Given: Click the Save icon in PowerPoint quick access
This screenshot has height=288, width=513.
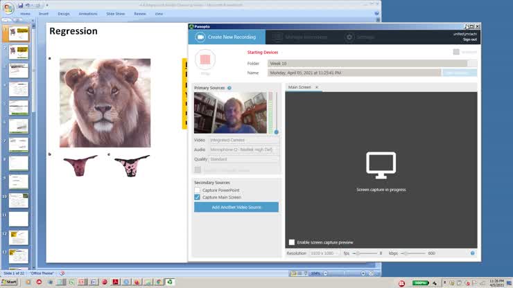Looking at the screenshot, I should (21, 6).
